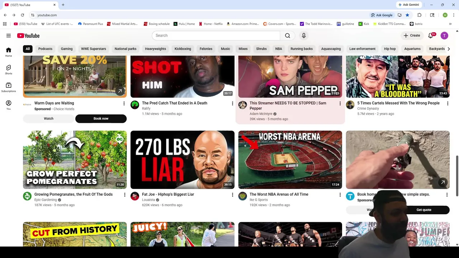Viewport: 459px width, 258px height.
Task: Open the notifications bell
Action: pos(431,35)
